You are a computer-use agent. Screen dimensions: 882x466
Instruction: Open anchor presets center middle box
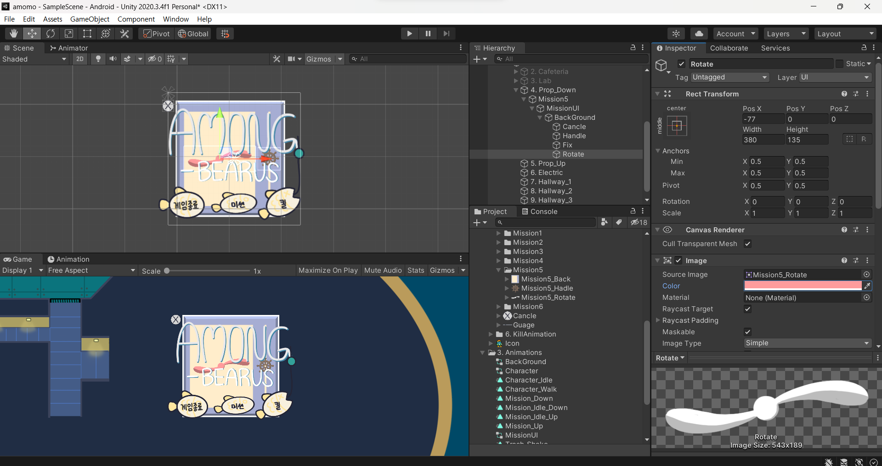coord(677,125)
